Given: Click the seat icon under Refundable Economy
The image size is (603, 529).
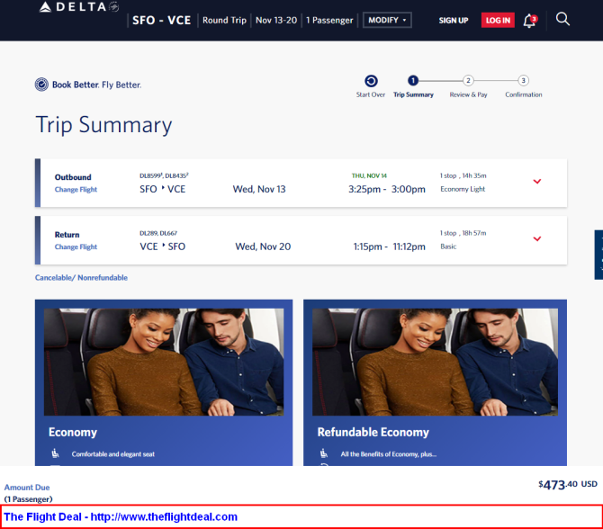Looking at the screenshot, I should 324,453.
